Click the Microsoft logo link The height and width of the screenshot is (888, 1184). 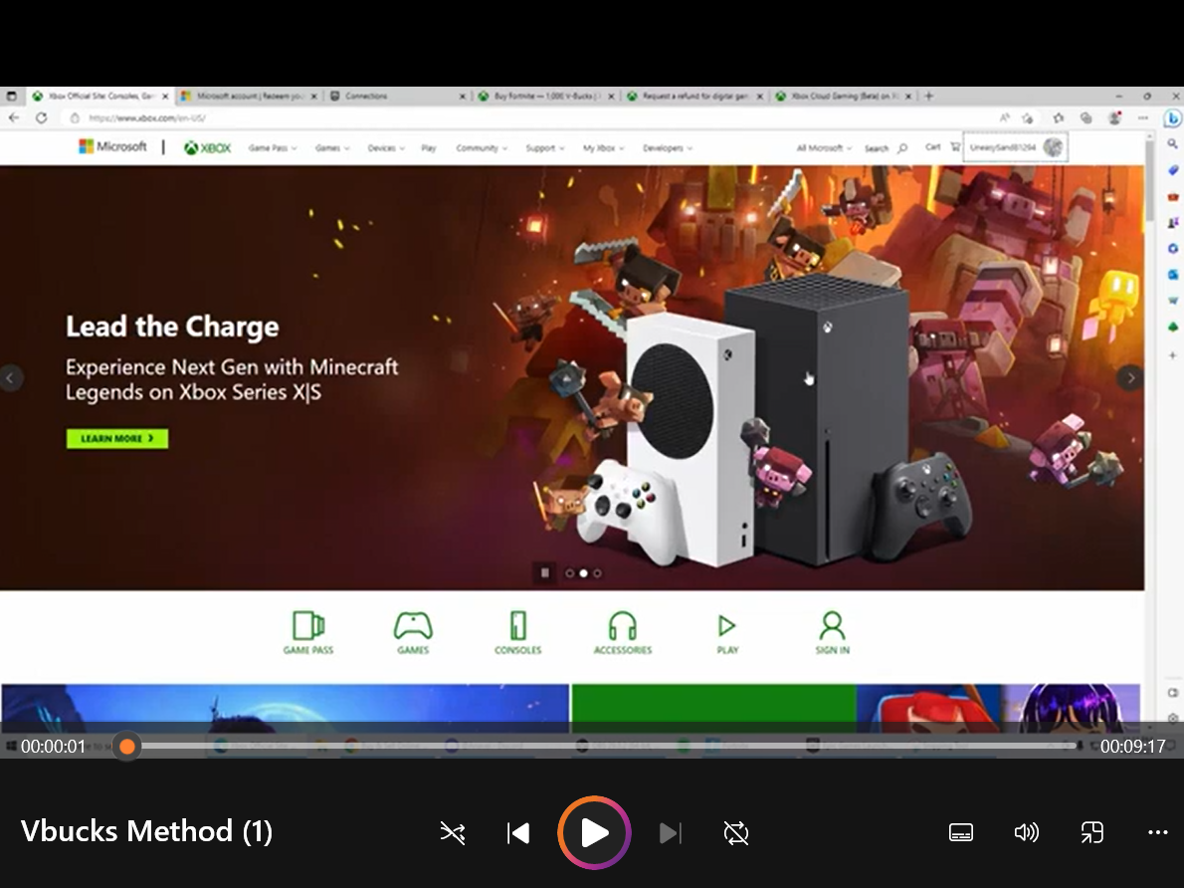[x=112, y=146]
